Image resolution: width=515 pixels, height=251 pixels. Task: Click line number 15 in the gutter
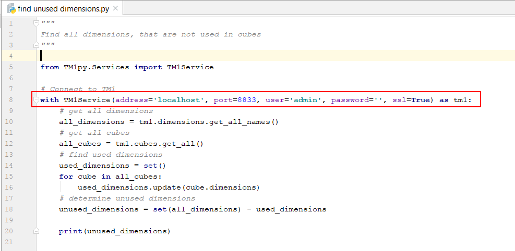click(10, 177)
